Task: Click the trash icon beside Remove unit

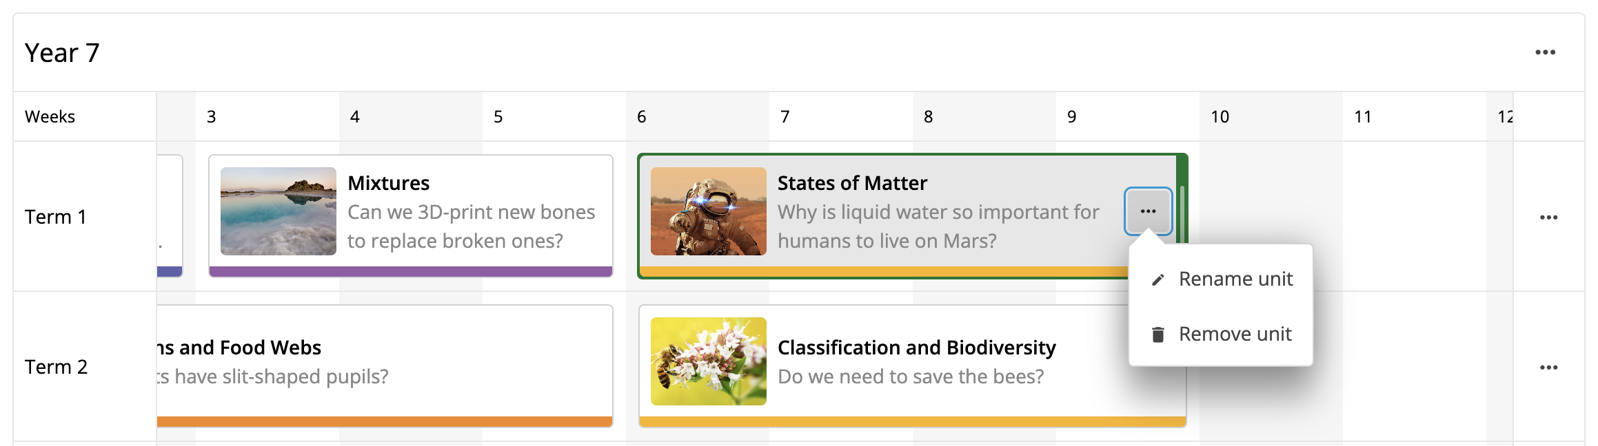Action: [x=1158, y=334]
